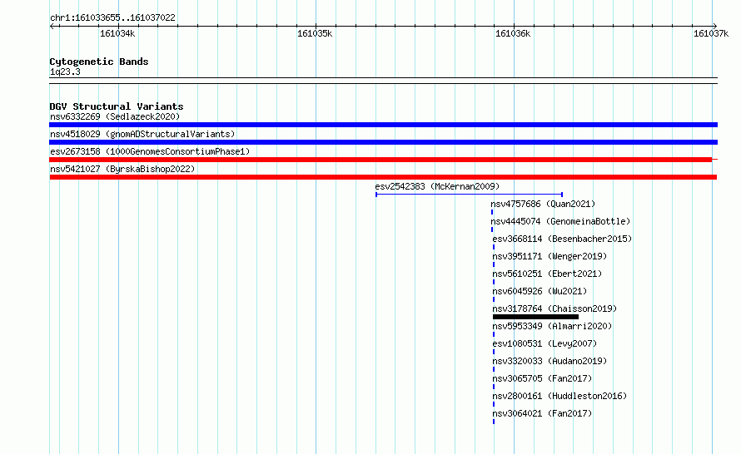Select the blue bar under nsv4518029
Screen dimensions: 741x454
click(383, 142)
